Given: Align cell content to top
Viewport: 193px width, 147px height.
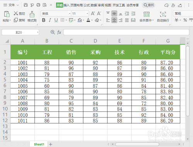Looking at the screenshot, I should pos(108,13).
